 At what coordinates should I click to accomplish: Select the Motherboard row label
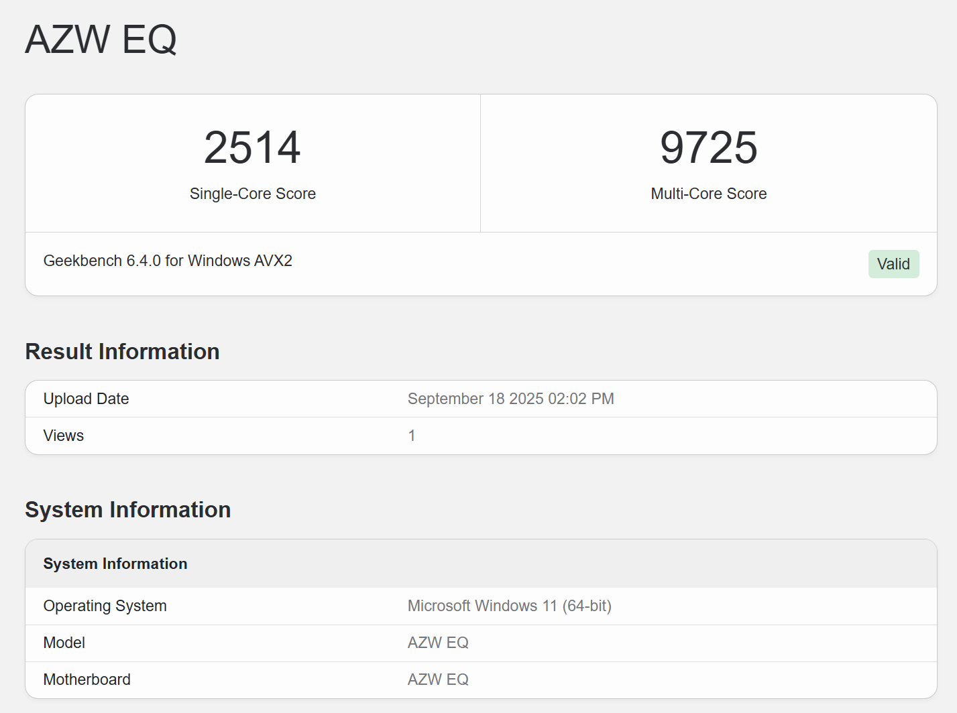coord(87,679)
